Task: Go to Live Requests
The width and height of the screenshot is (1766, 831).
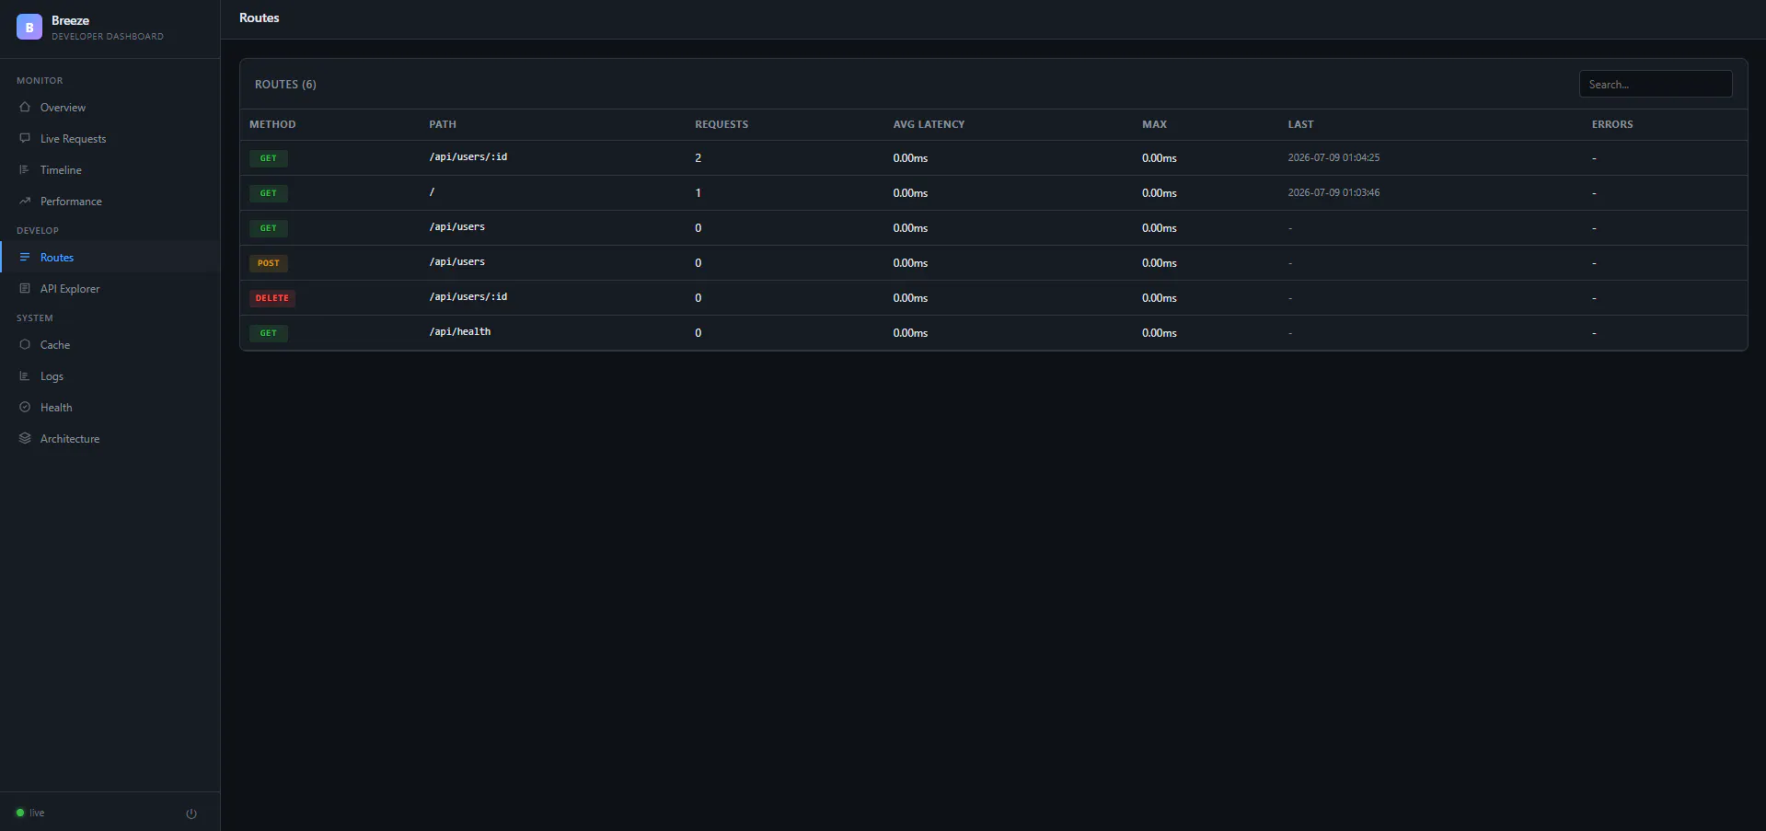Action: (x=110, y=139)
